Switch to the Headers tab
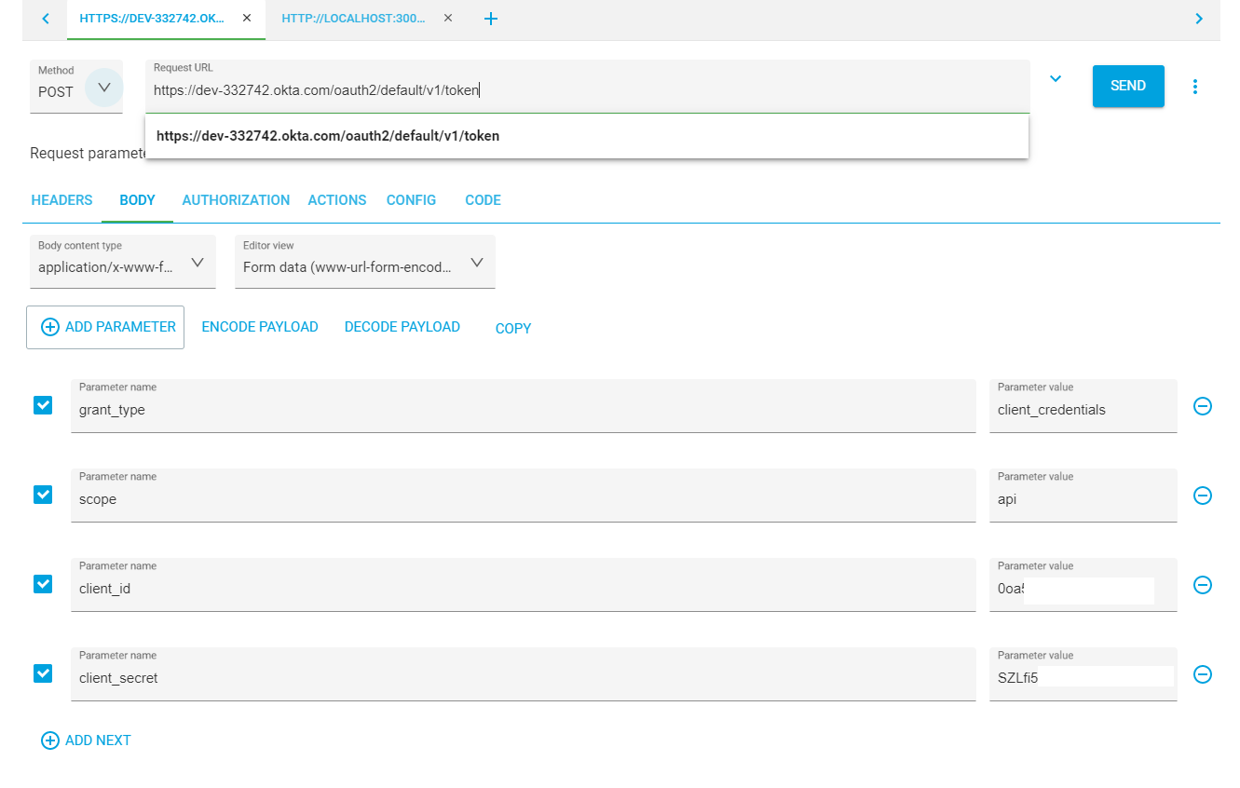The image size is (1240, 788). (61, 200)
